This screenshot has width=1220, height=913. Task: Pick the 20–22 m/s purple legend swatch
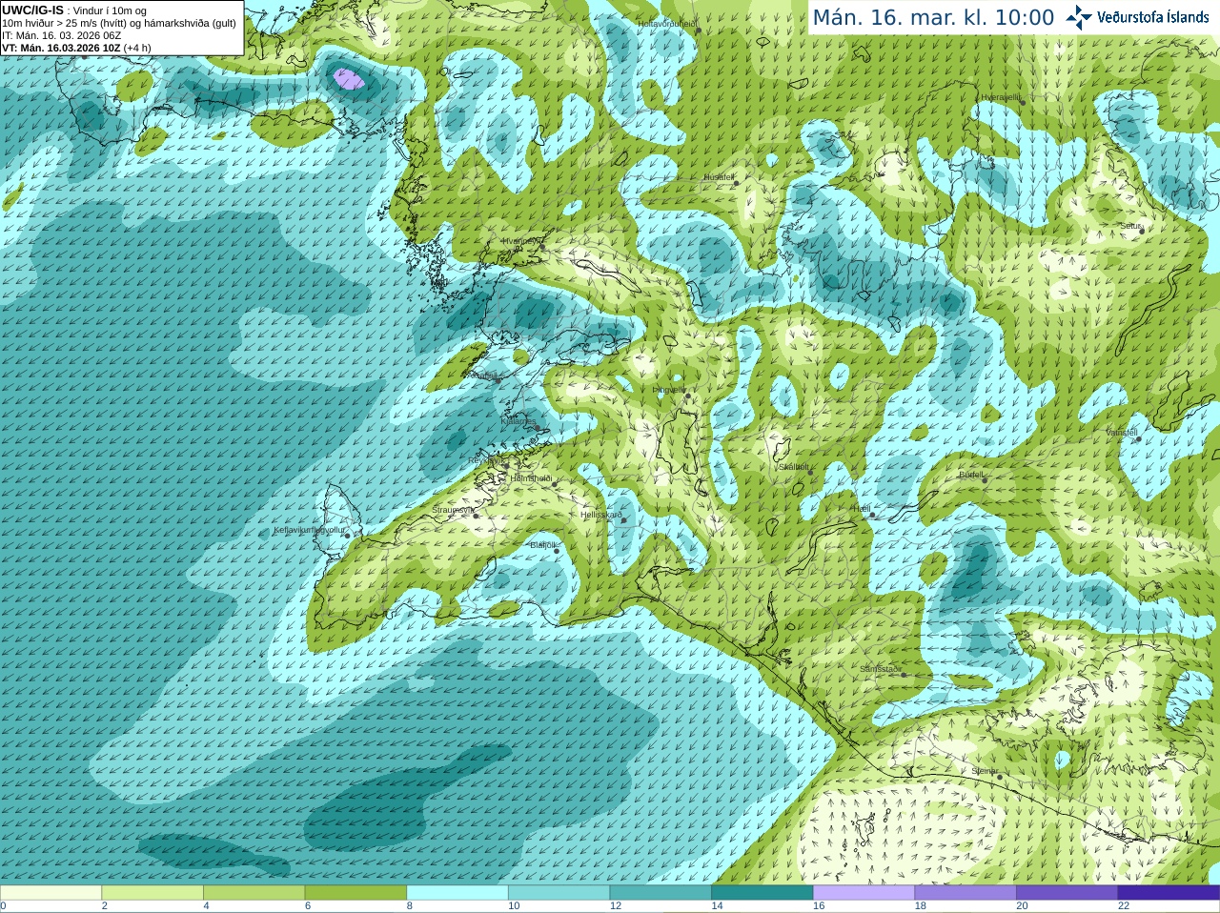pyautogui.click(x=1067, y=892)
